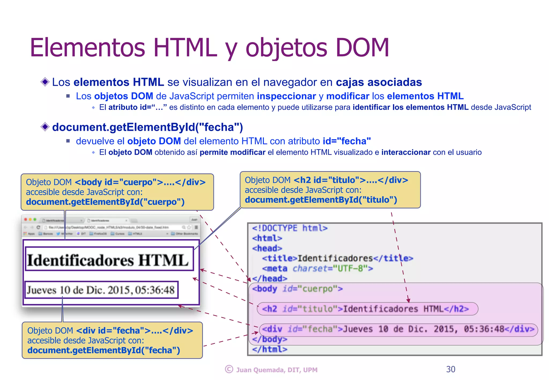549x380 pixels.
Task: Open the Twitter bookmark
Action: coord(64,234)
